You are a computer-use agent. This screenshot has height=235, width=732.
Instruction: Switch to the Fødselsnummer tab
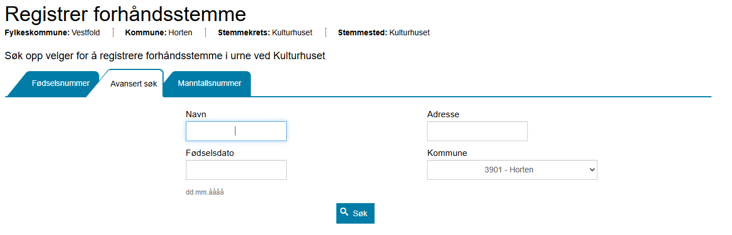60,84
